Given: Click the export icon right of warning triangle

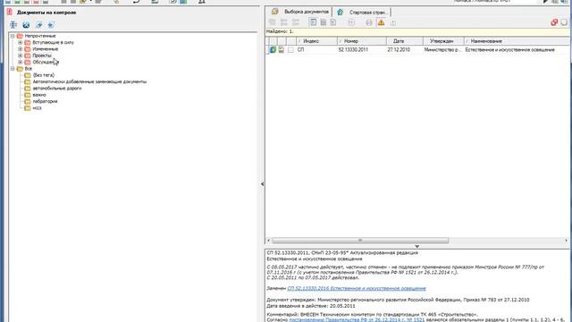Looking at the screenshot, I should click(x=393, y=22).
